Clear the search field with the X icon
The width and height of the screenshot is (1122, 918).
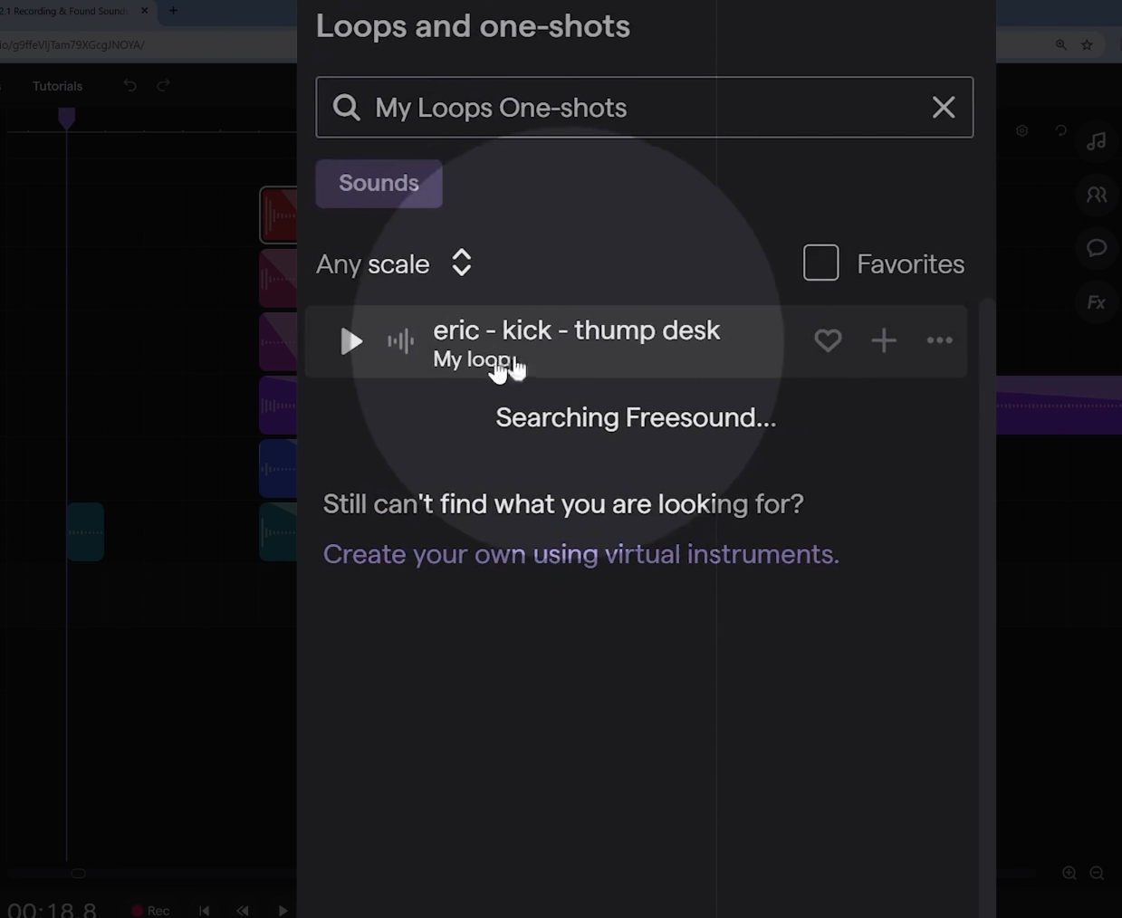click(944, 107)
